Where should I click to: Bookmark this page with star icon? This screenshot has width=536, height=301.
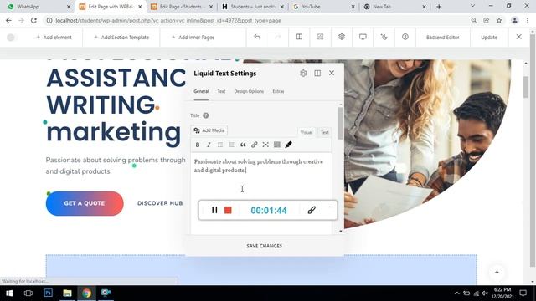coord(499,20)
